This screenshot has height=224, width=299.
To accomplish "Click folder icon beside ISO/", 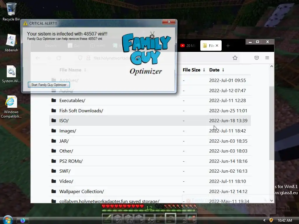I will coord(54,120).
